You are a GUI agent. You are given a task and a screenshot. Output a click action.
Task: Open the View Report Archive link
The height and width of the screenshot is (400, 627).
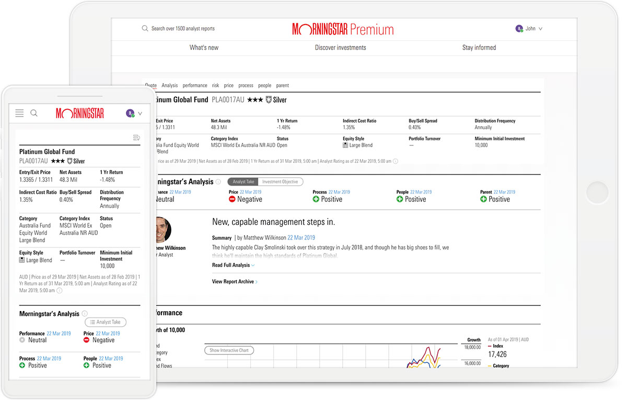pyautogui.click(x=235, y=282)
